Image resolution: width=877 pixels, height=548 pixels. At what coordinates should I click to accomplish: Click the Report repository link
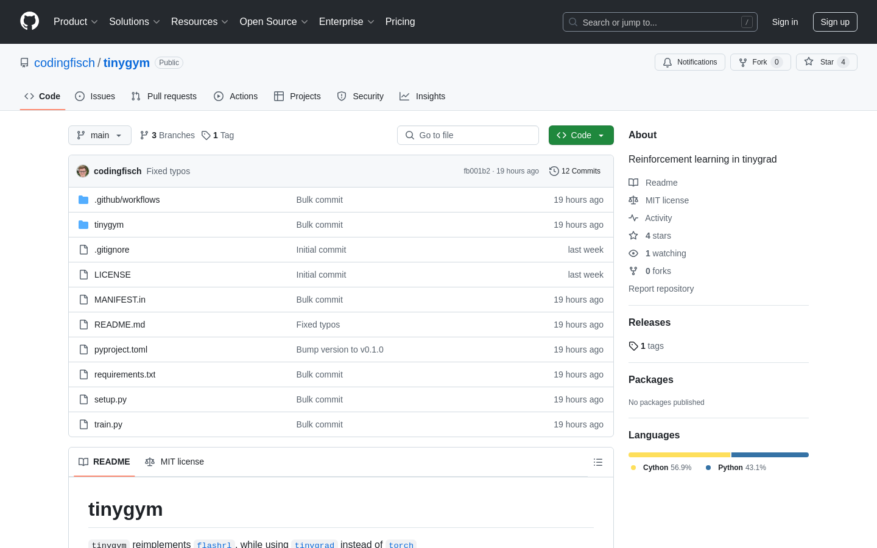point(661,289)
